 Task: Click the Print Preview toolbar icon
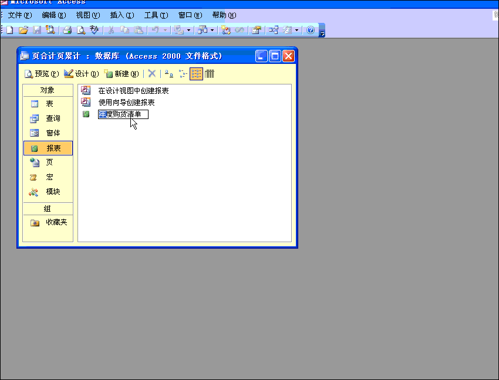[x=81, y=30]
